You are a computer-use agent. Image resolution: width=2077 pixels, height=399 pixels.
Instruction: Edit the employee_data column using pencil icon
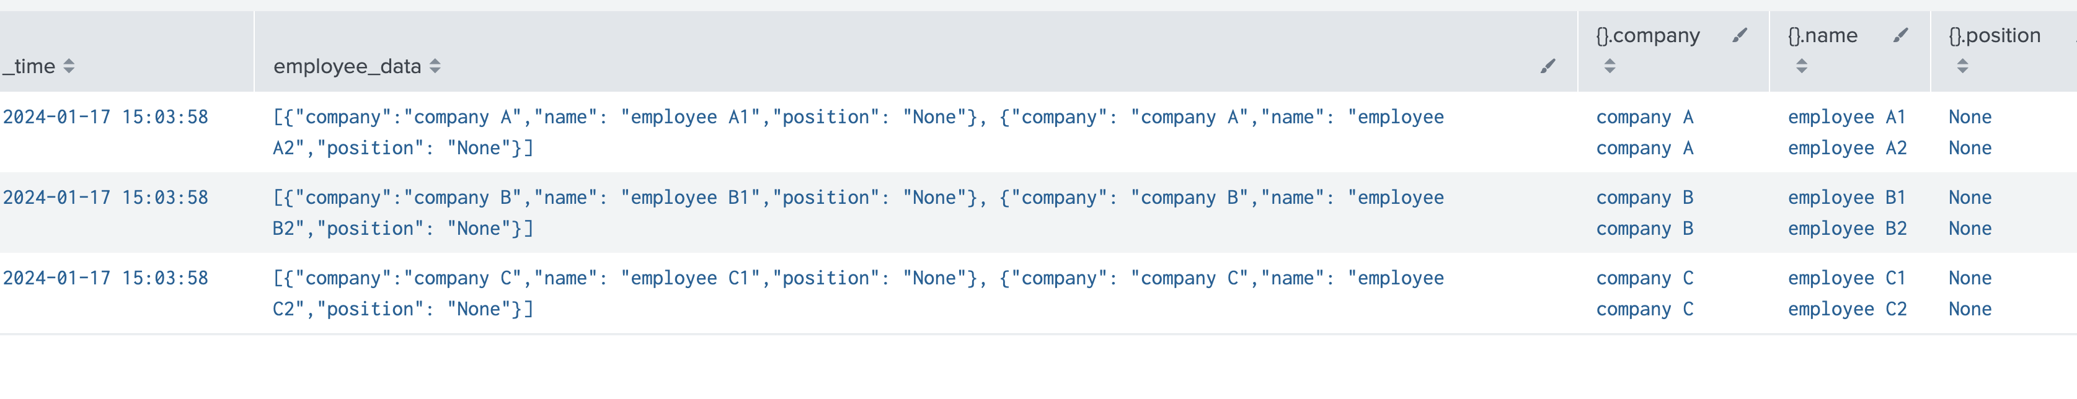1548,66
